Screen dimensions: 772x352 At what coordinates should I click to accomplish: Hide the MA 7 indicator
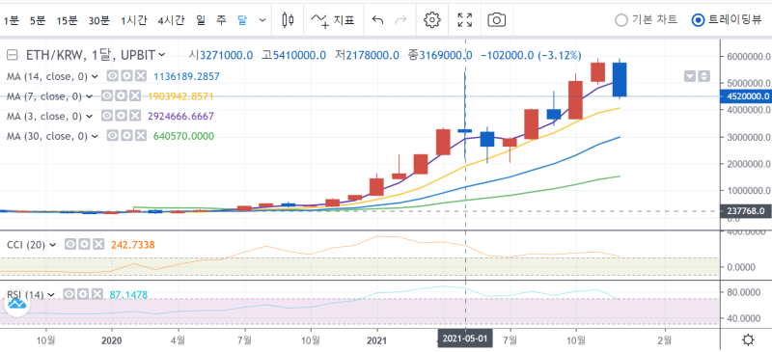tap(107, 96)
